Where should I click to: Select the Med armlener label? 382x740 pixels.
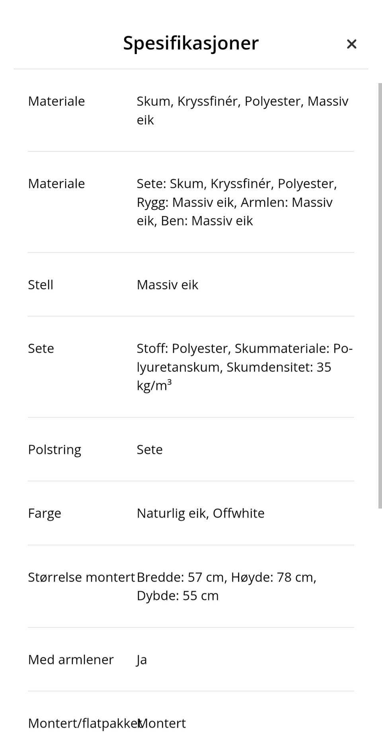coord(70,659)
